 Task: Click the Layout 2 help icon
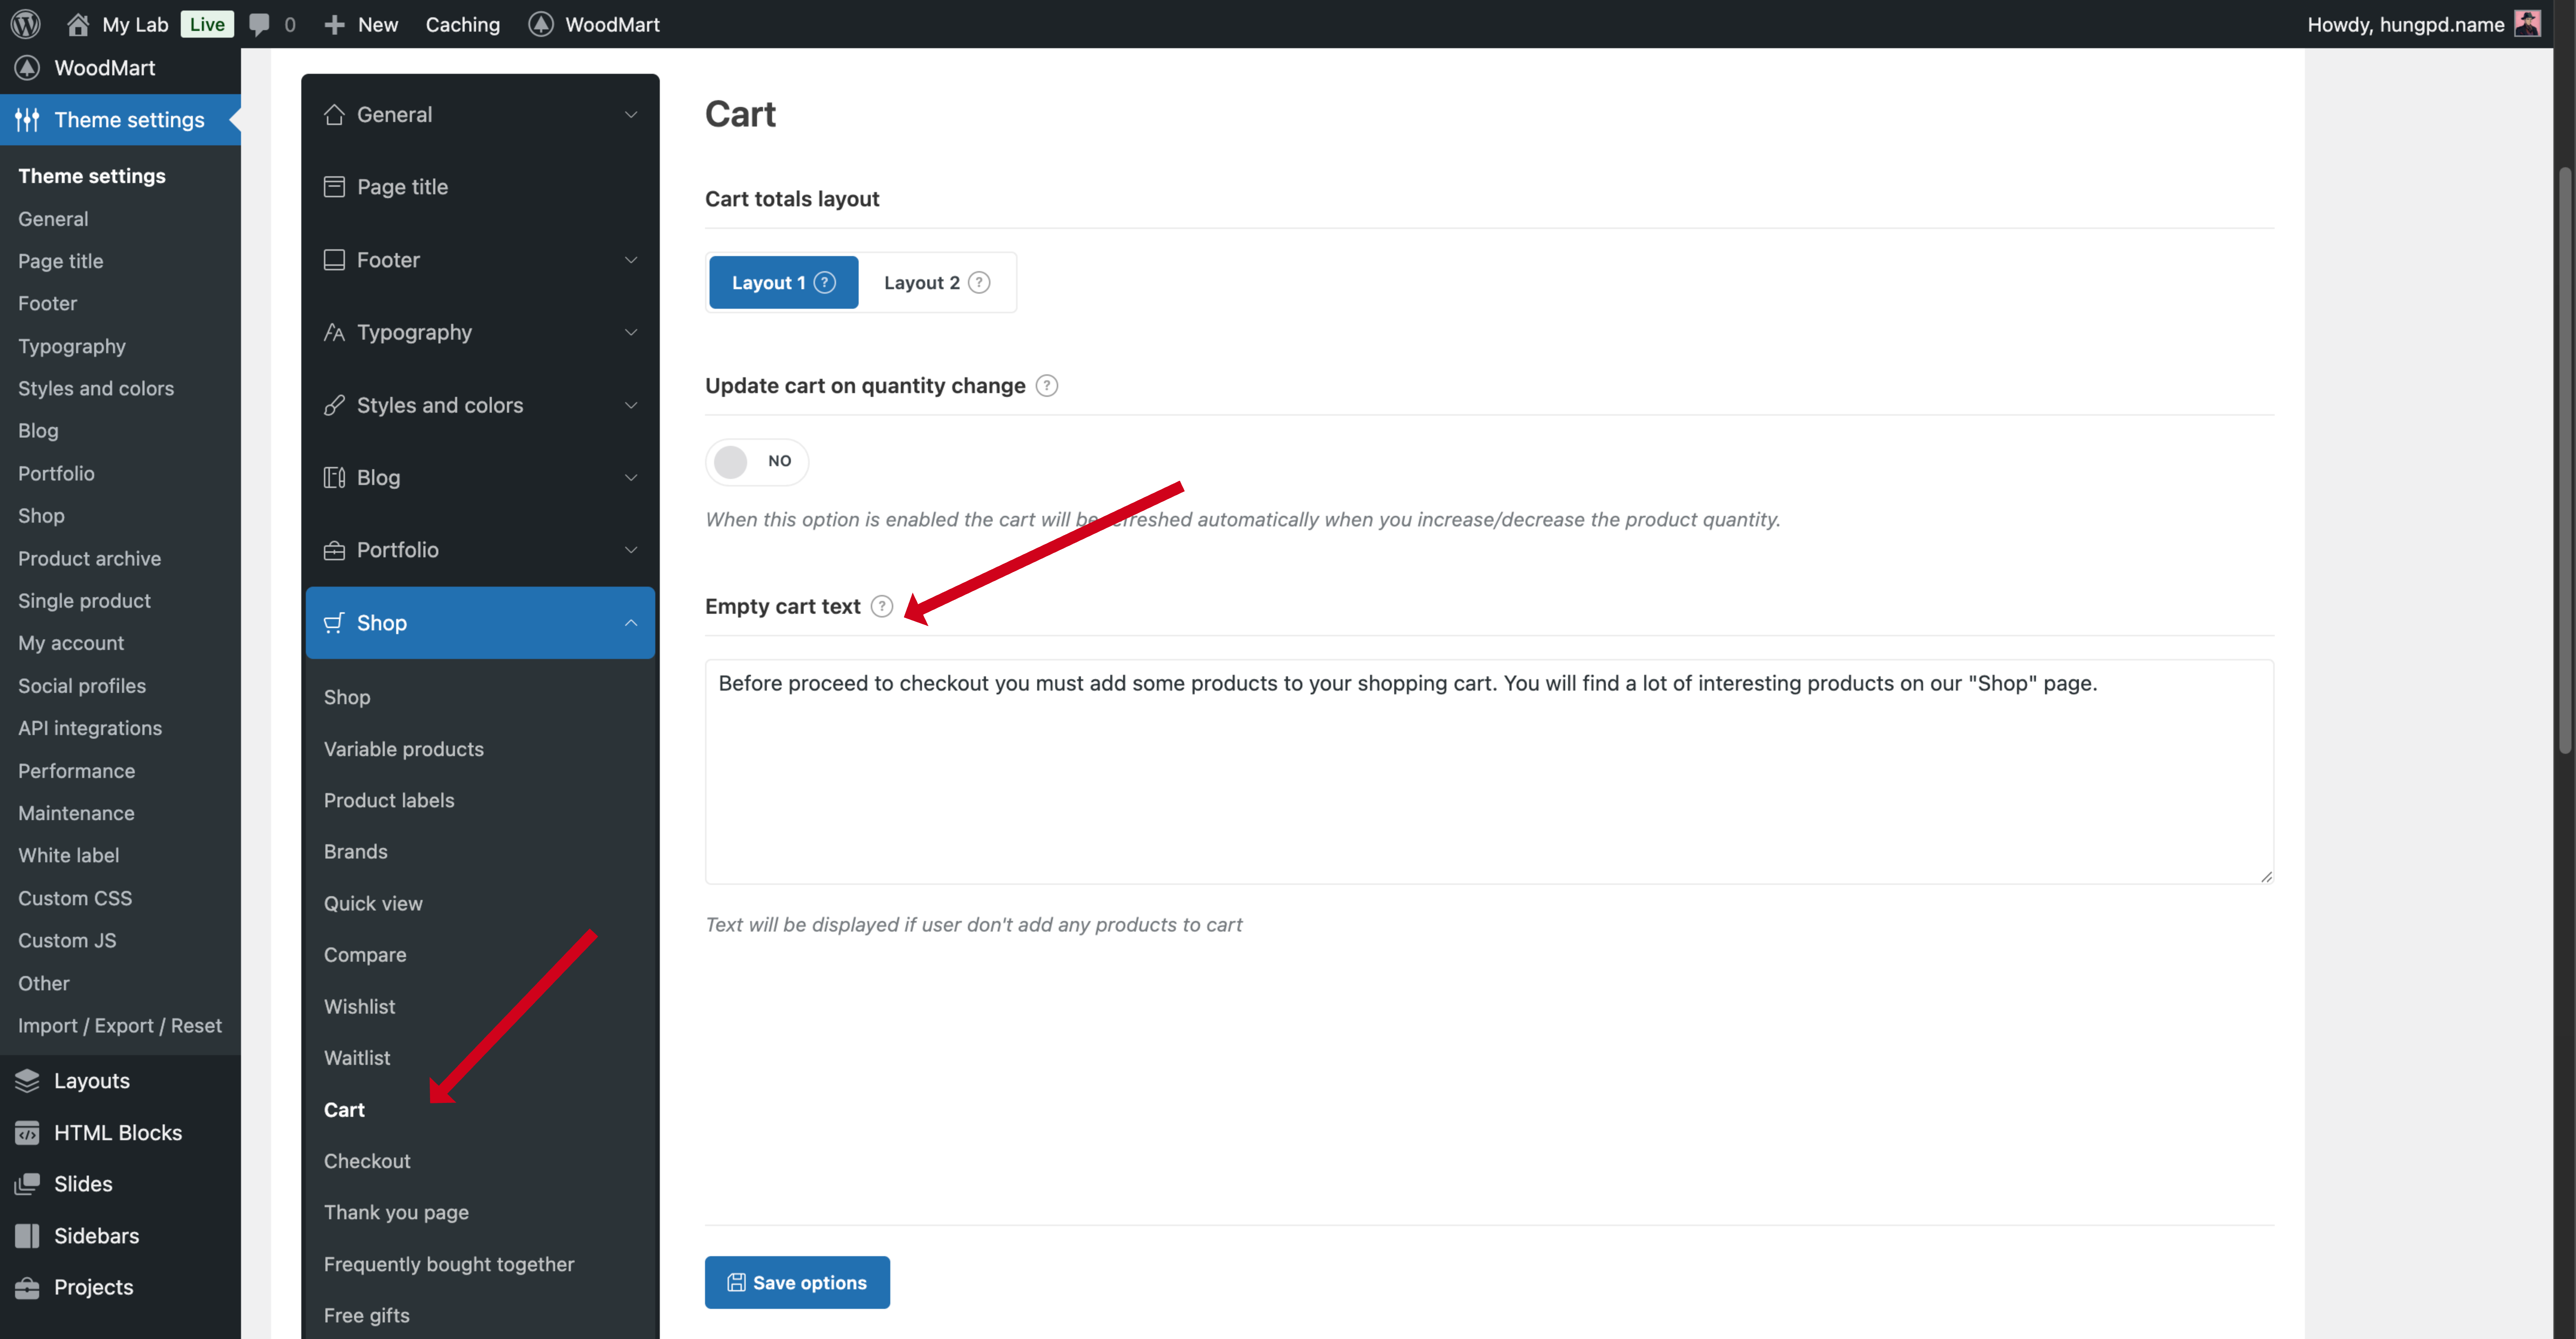[980, 283]
